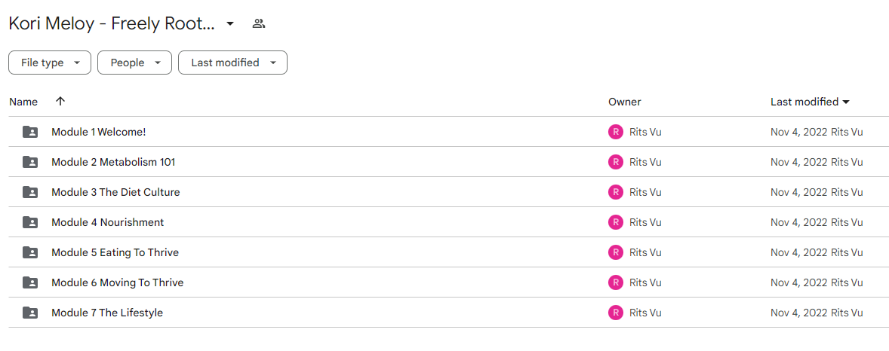
Task: Click the Last modified column header
Action: (x=810, y=102)
